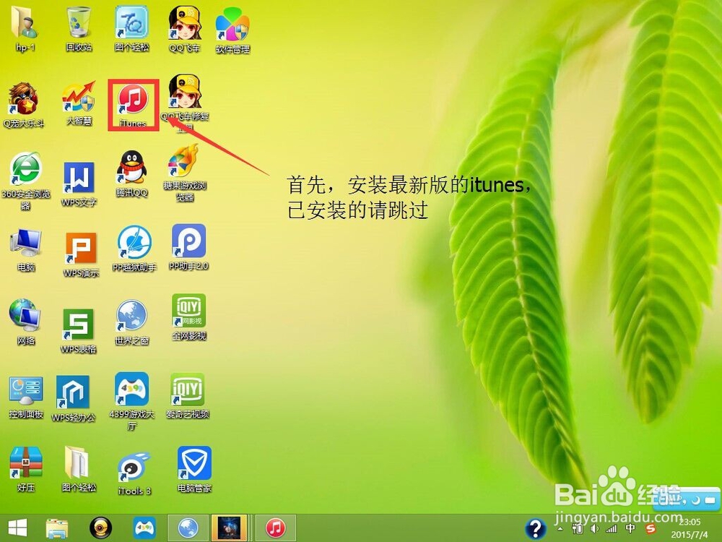The image size is (722, 542).
Task: Open 好压 archive tool
Action: point(26,469)
